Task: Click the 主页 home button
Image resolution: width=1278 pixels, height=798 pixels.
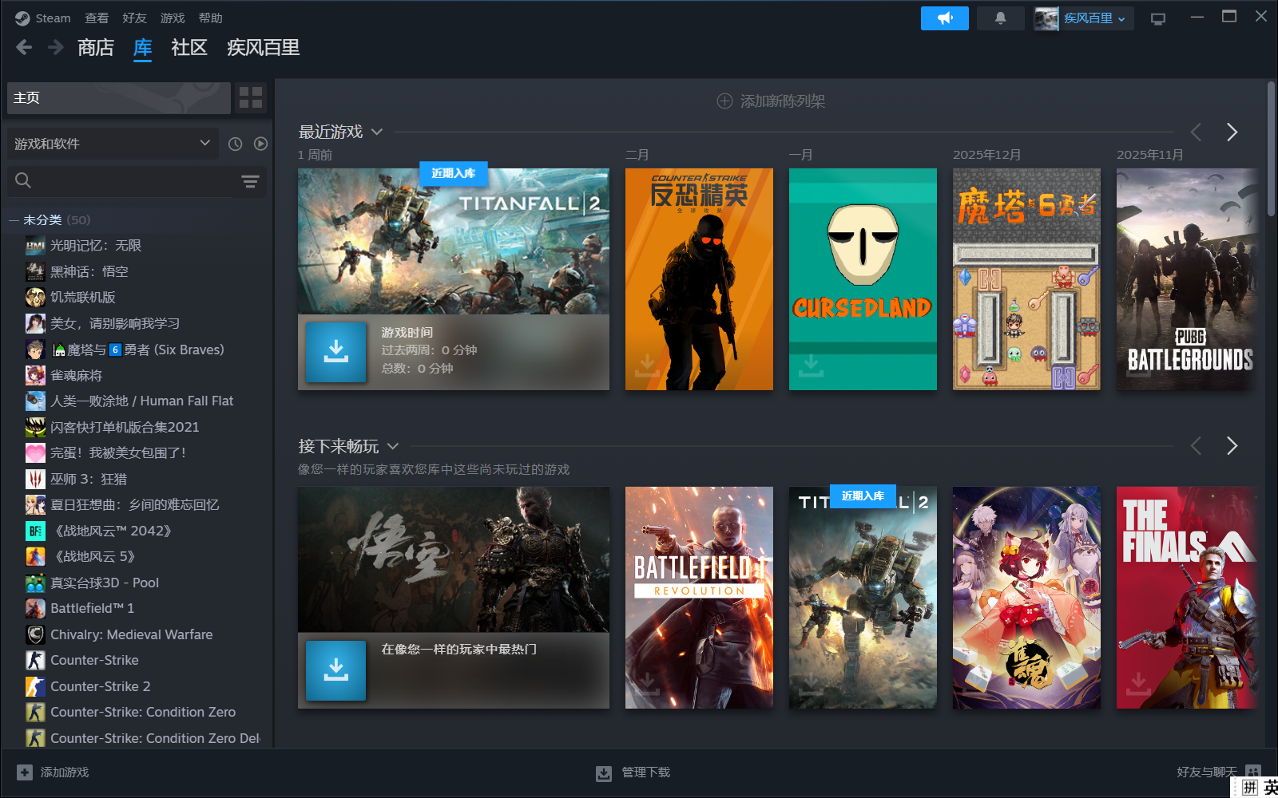Action: tap(119, 97)
